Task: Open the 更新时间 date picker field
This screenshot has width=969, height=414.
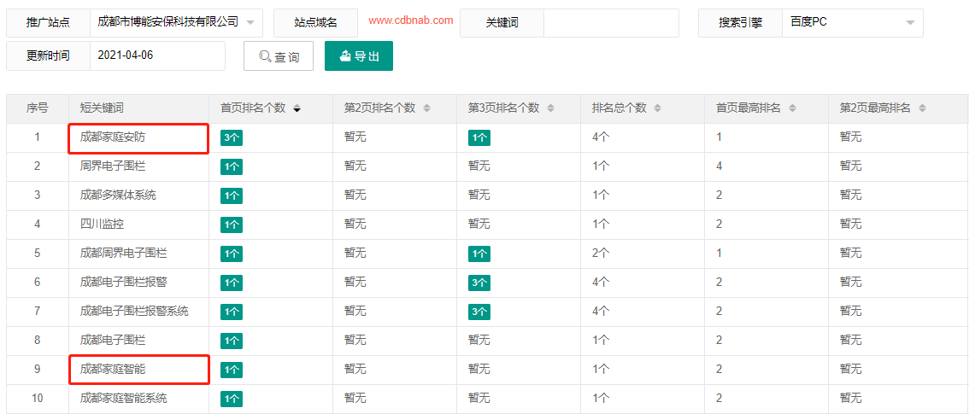Action: point(157,55)
